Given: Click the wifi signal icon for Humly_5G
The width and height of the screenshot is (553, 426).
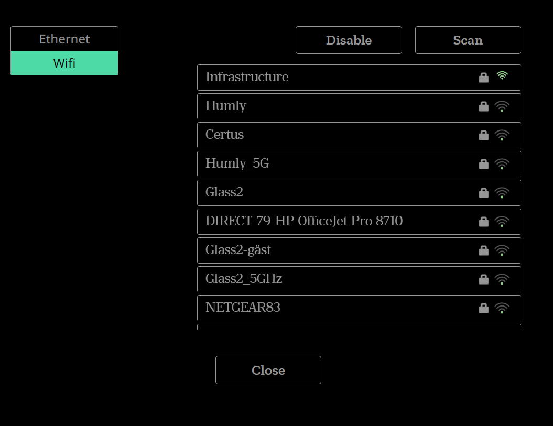Looking at the screenshot, I should pyautogui.click(x=502, y=164).
